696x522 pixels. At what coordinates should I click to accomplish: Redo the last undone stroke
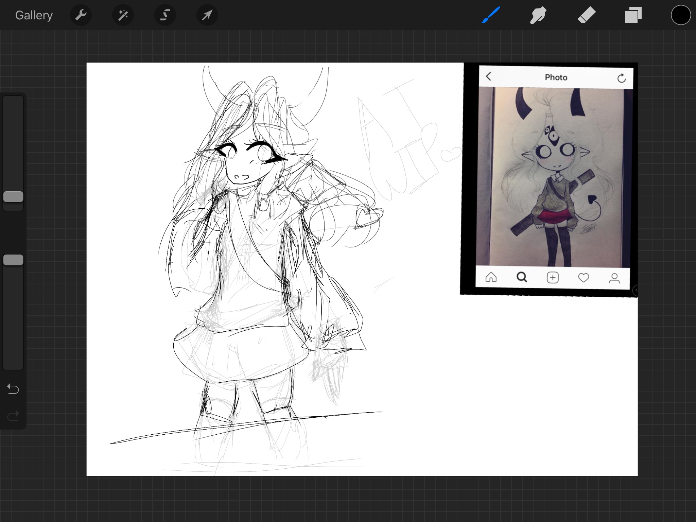(13, 416)
